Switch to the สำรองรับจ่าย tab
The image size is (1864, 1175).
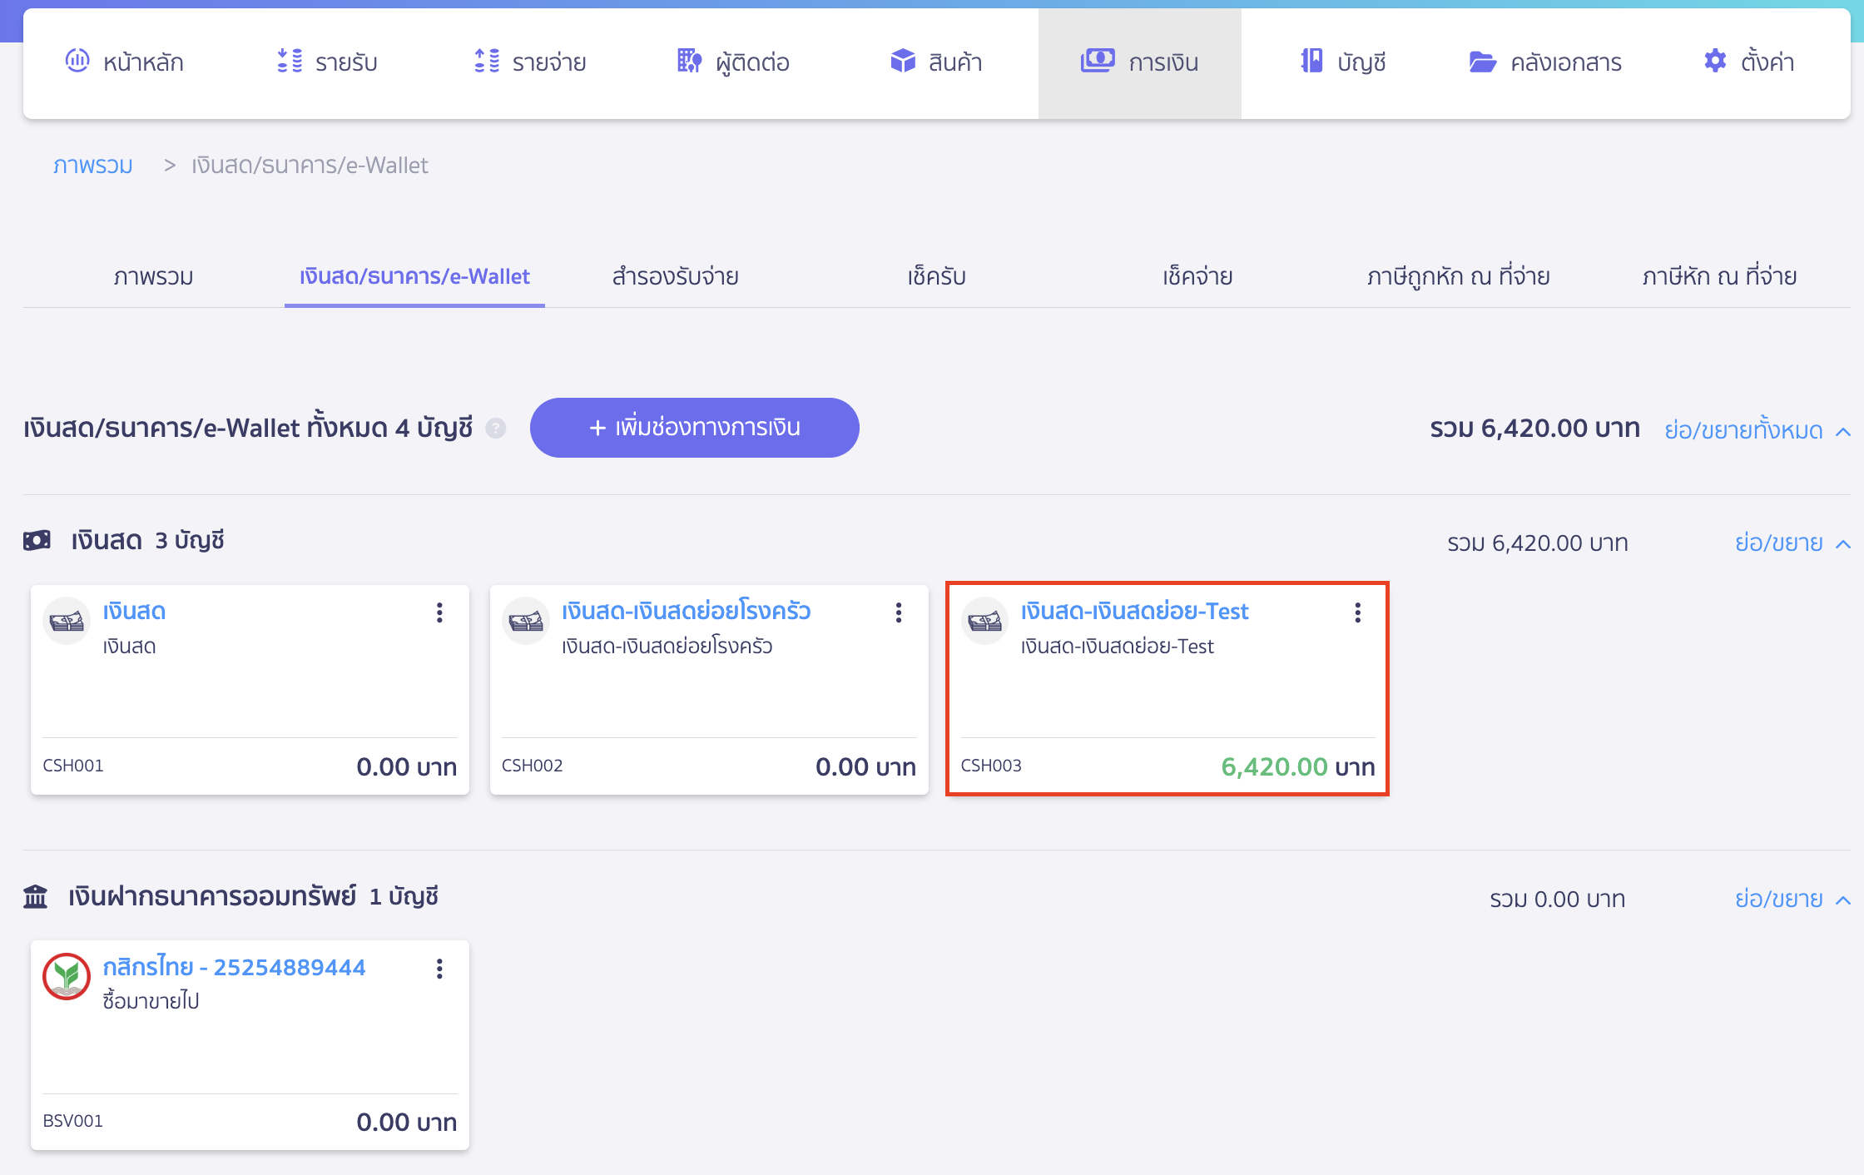coord(675,276)
